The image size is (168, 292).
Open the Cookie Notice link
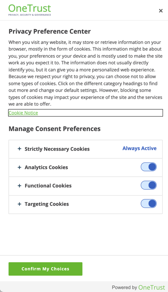tap(23, 113)
